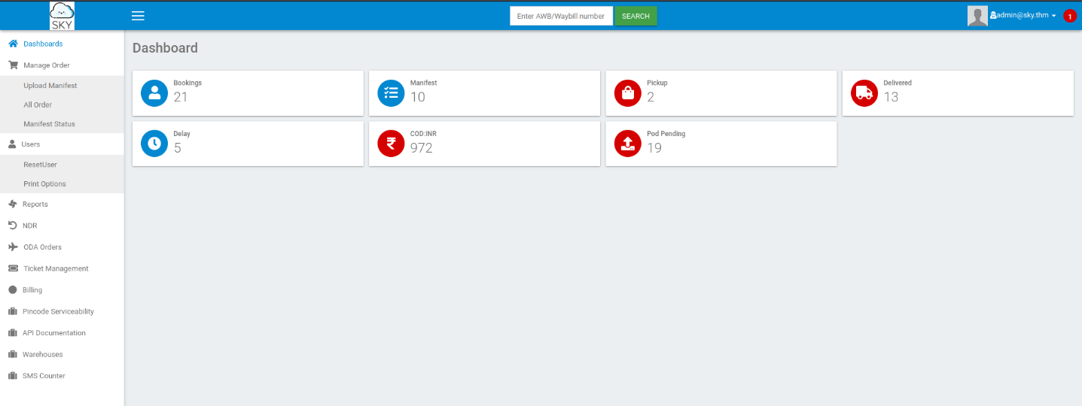The image size is (1082, 406).
Task: Click the Delay clock icon
Action: [x=154, y=144]
